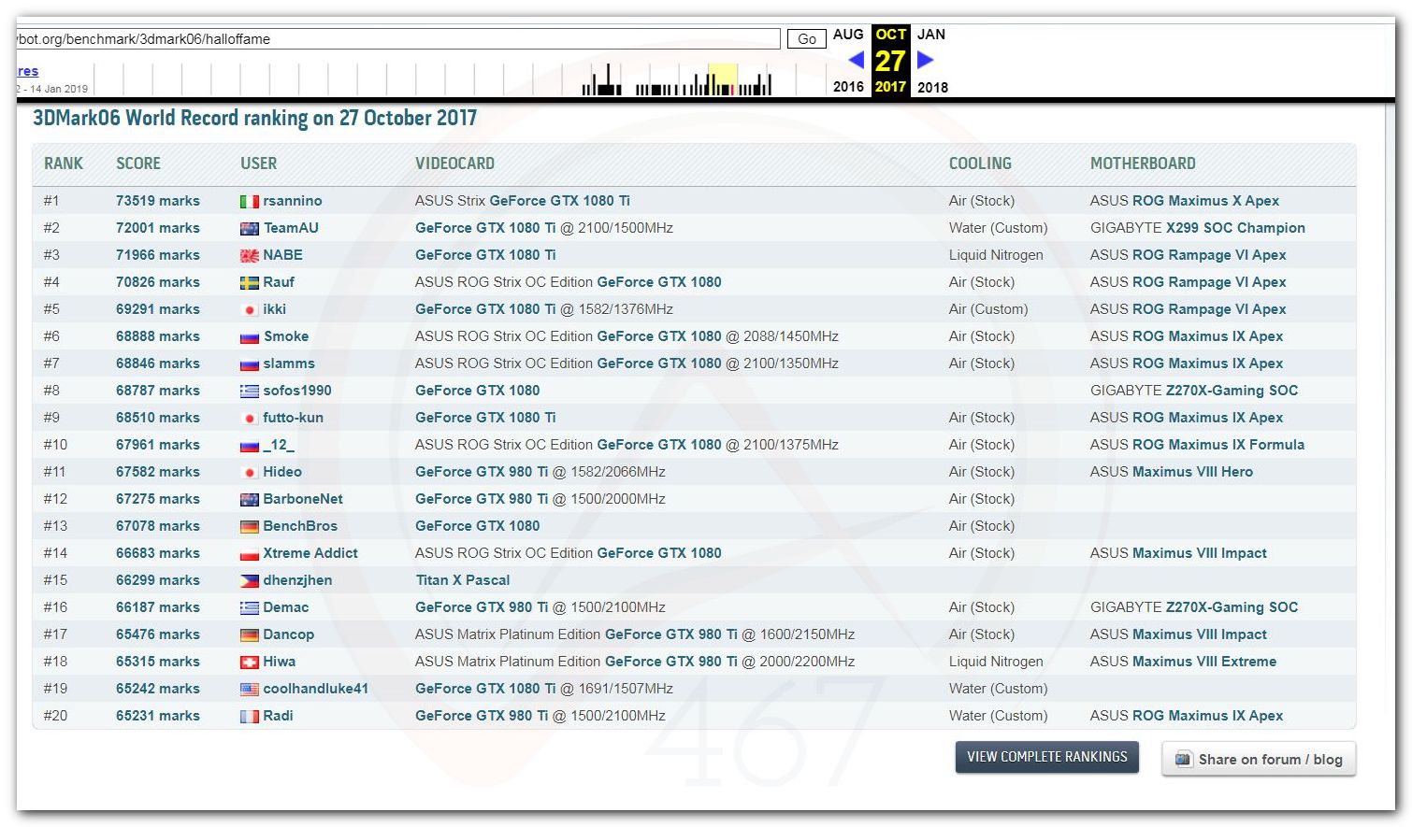This screenshot has height=827, width=1412.
Task: Go to previous capture with left blue arrow
Action: (x=856, y=60)
